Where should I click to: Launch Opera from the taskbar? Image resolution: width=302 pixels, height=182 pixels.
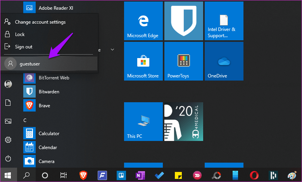tap(254, 175)
